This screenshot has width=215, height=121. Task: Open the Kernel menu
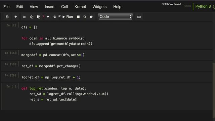point(80,7)
